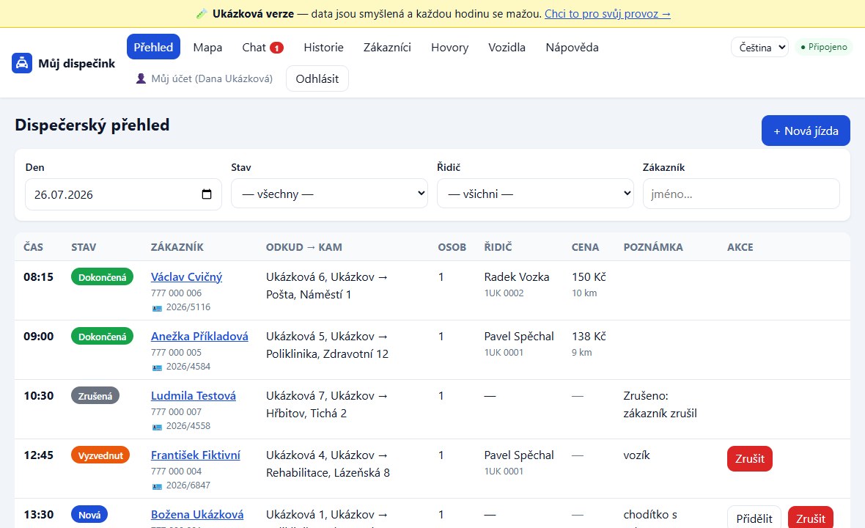Click the ŘIDIČ column header
The image size is (865, 528).
pyautogui.click(x=498, y=247)
